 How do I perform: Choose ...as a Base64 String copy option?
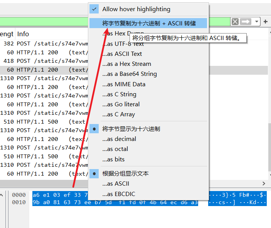(x=148, y=74)
